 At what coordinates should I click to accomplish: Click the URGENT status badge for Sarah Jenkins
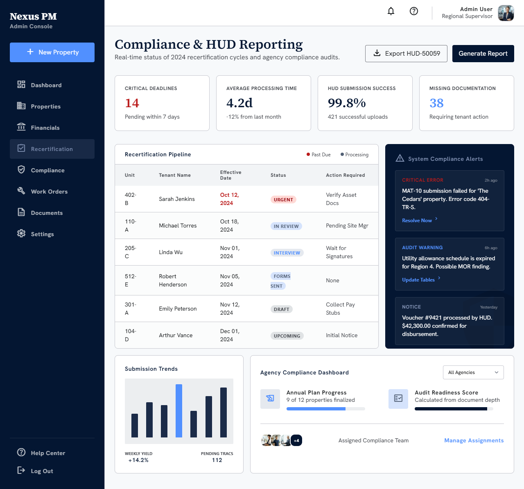click(283, 200)
